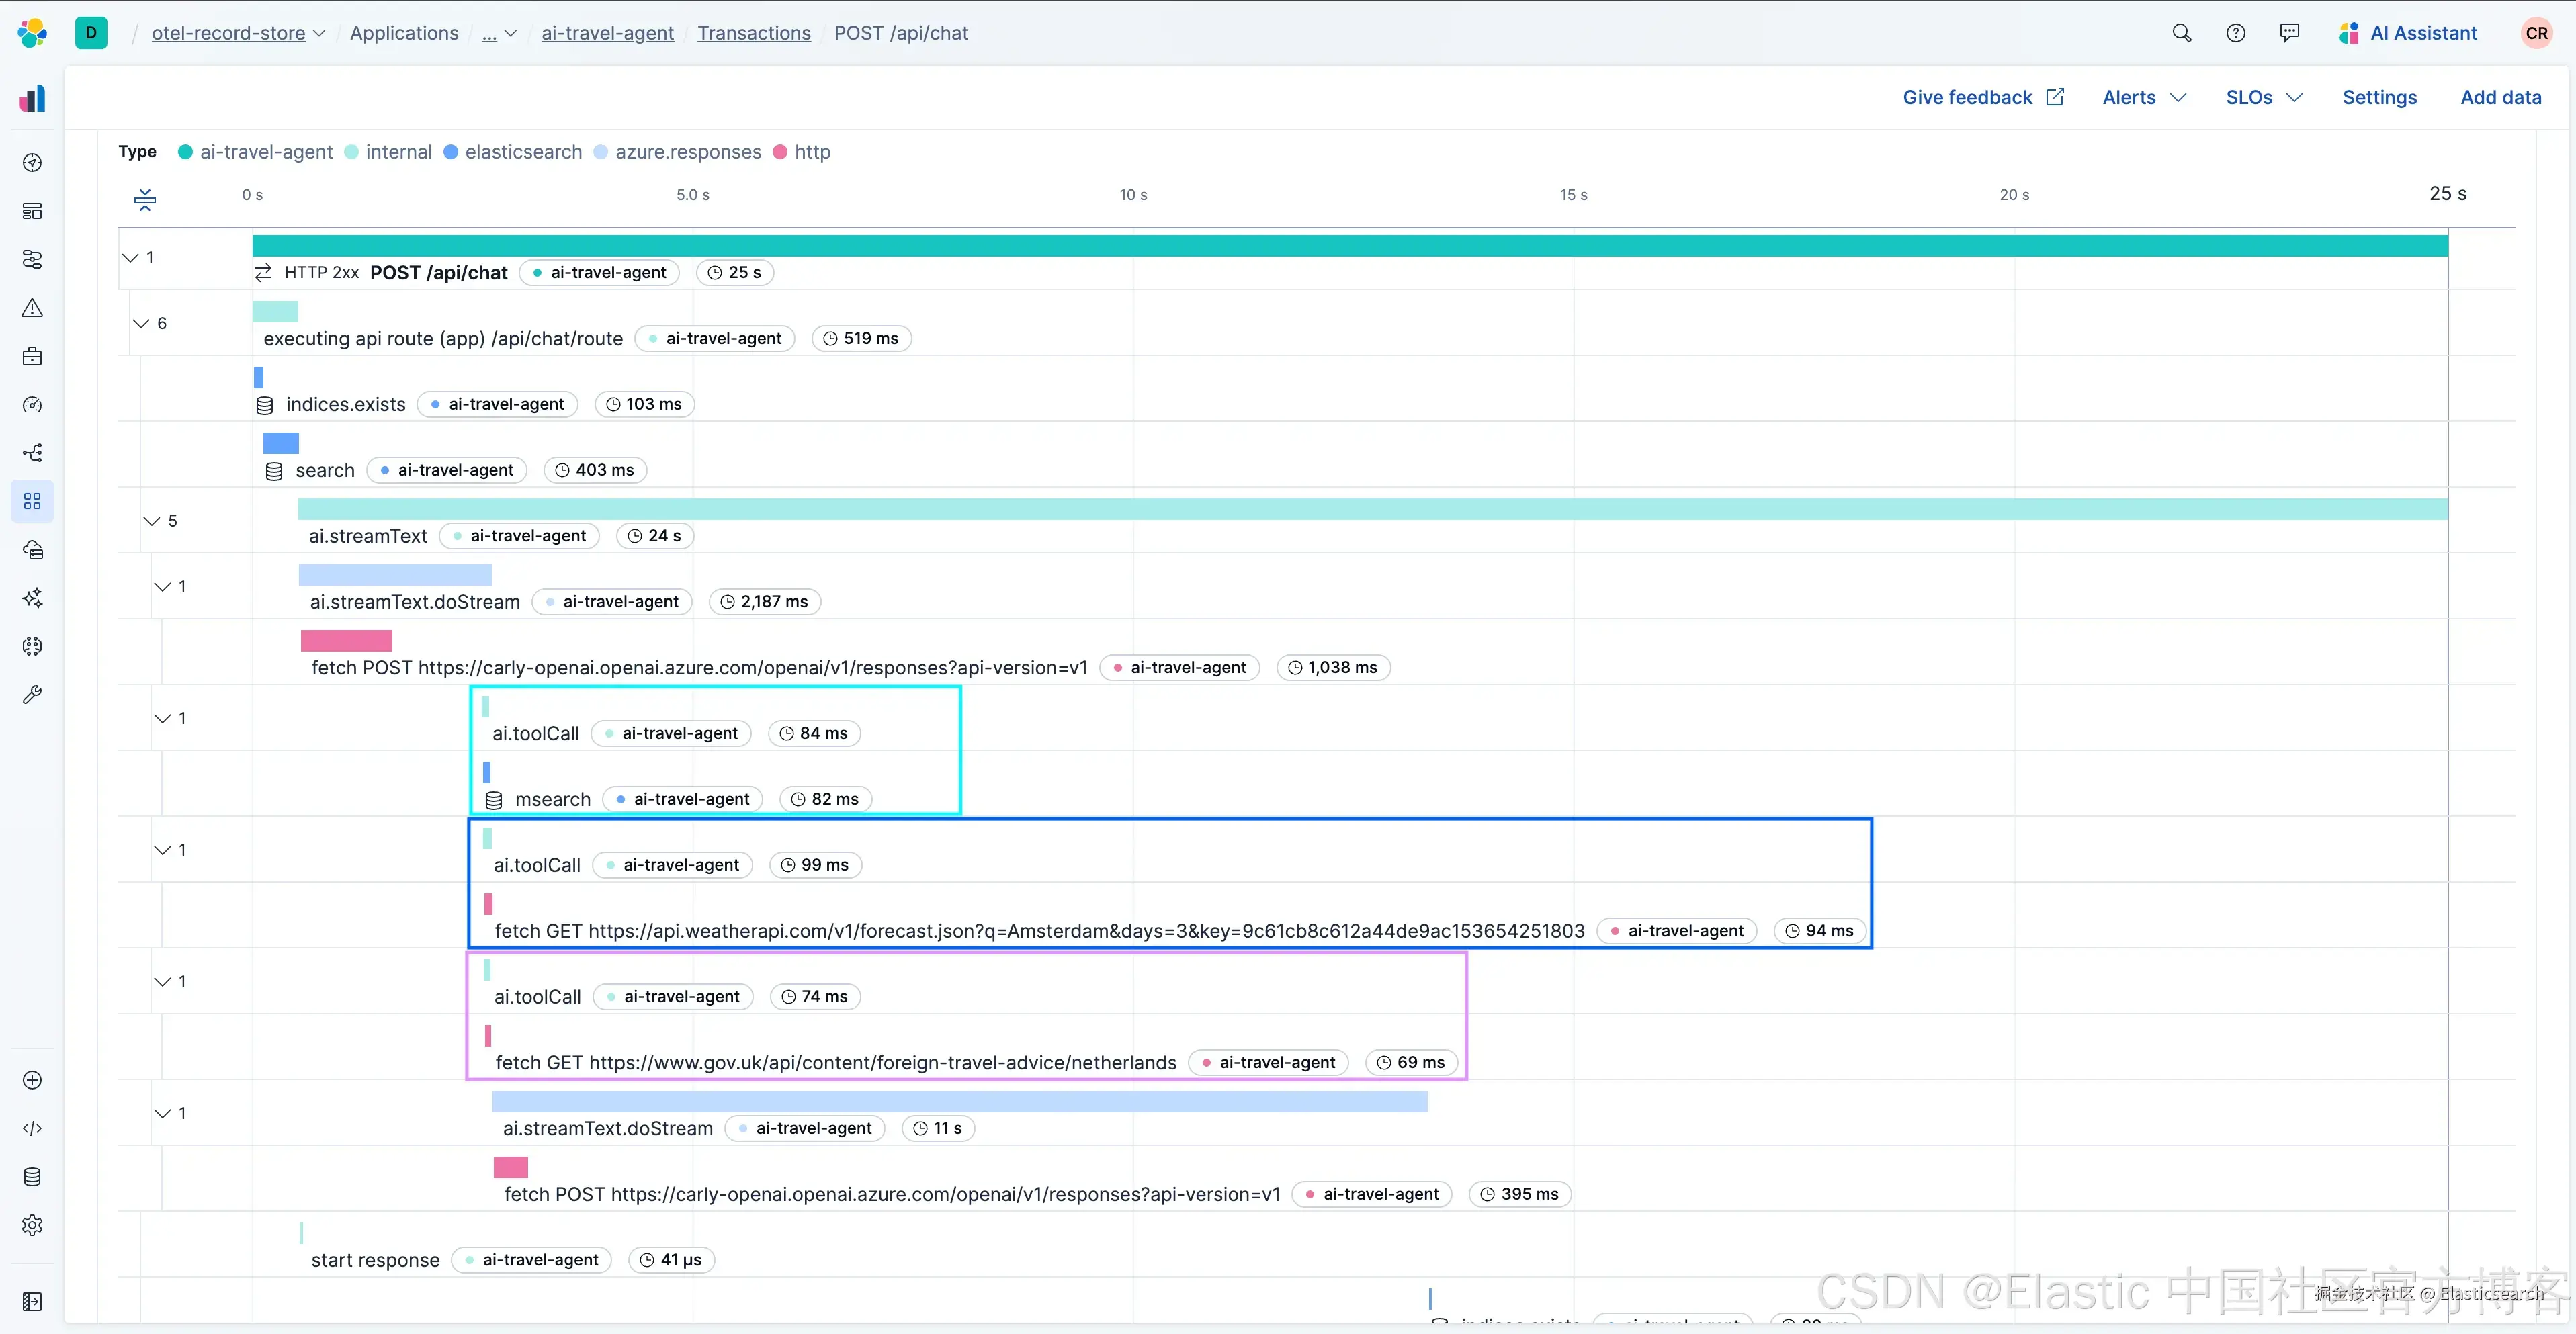Collapse all spans in waterfall
The width and height of the screenshot is (2576, 1334).
point(145,200)
